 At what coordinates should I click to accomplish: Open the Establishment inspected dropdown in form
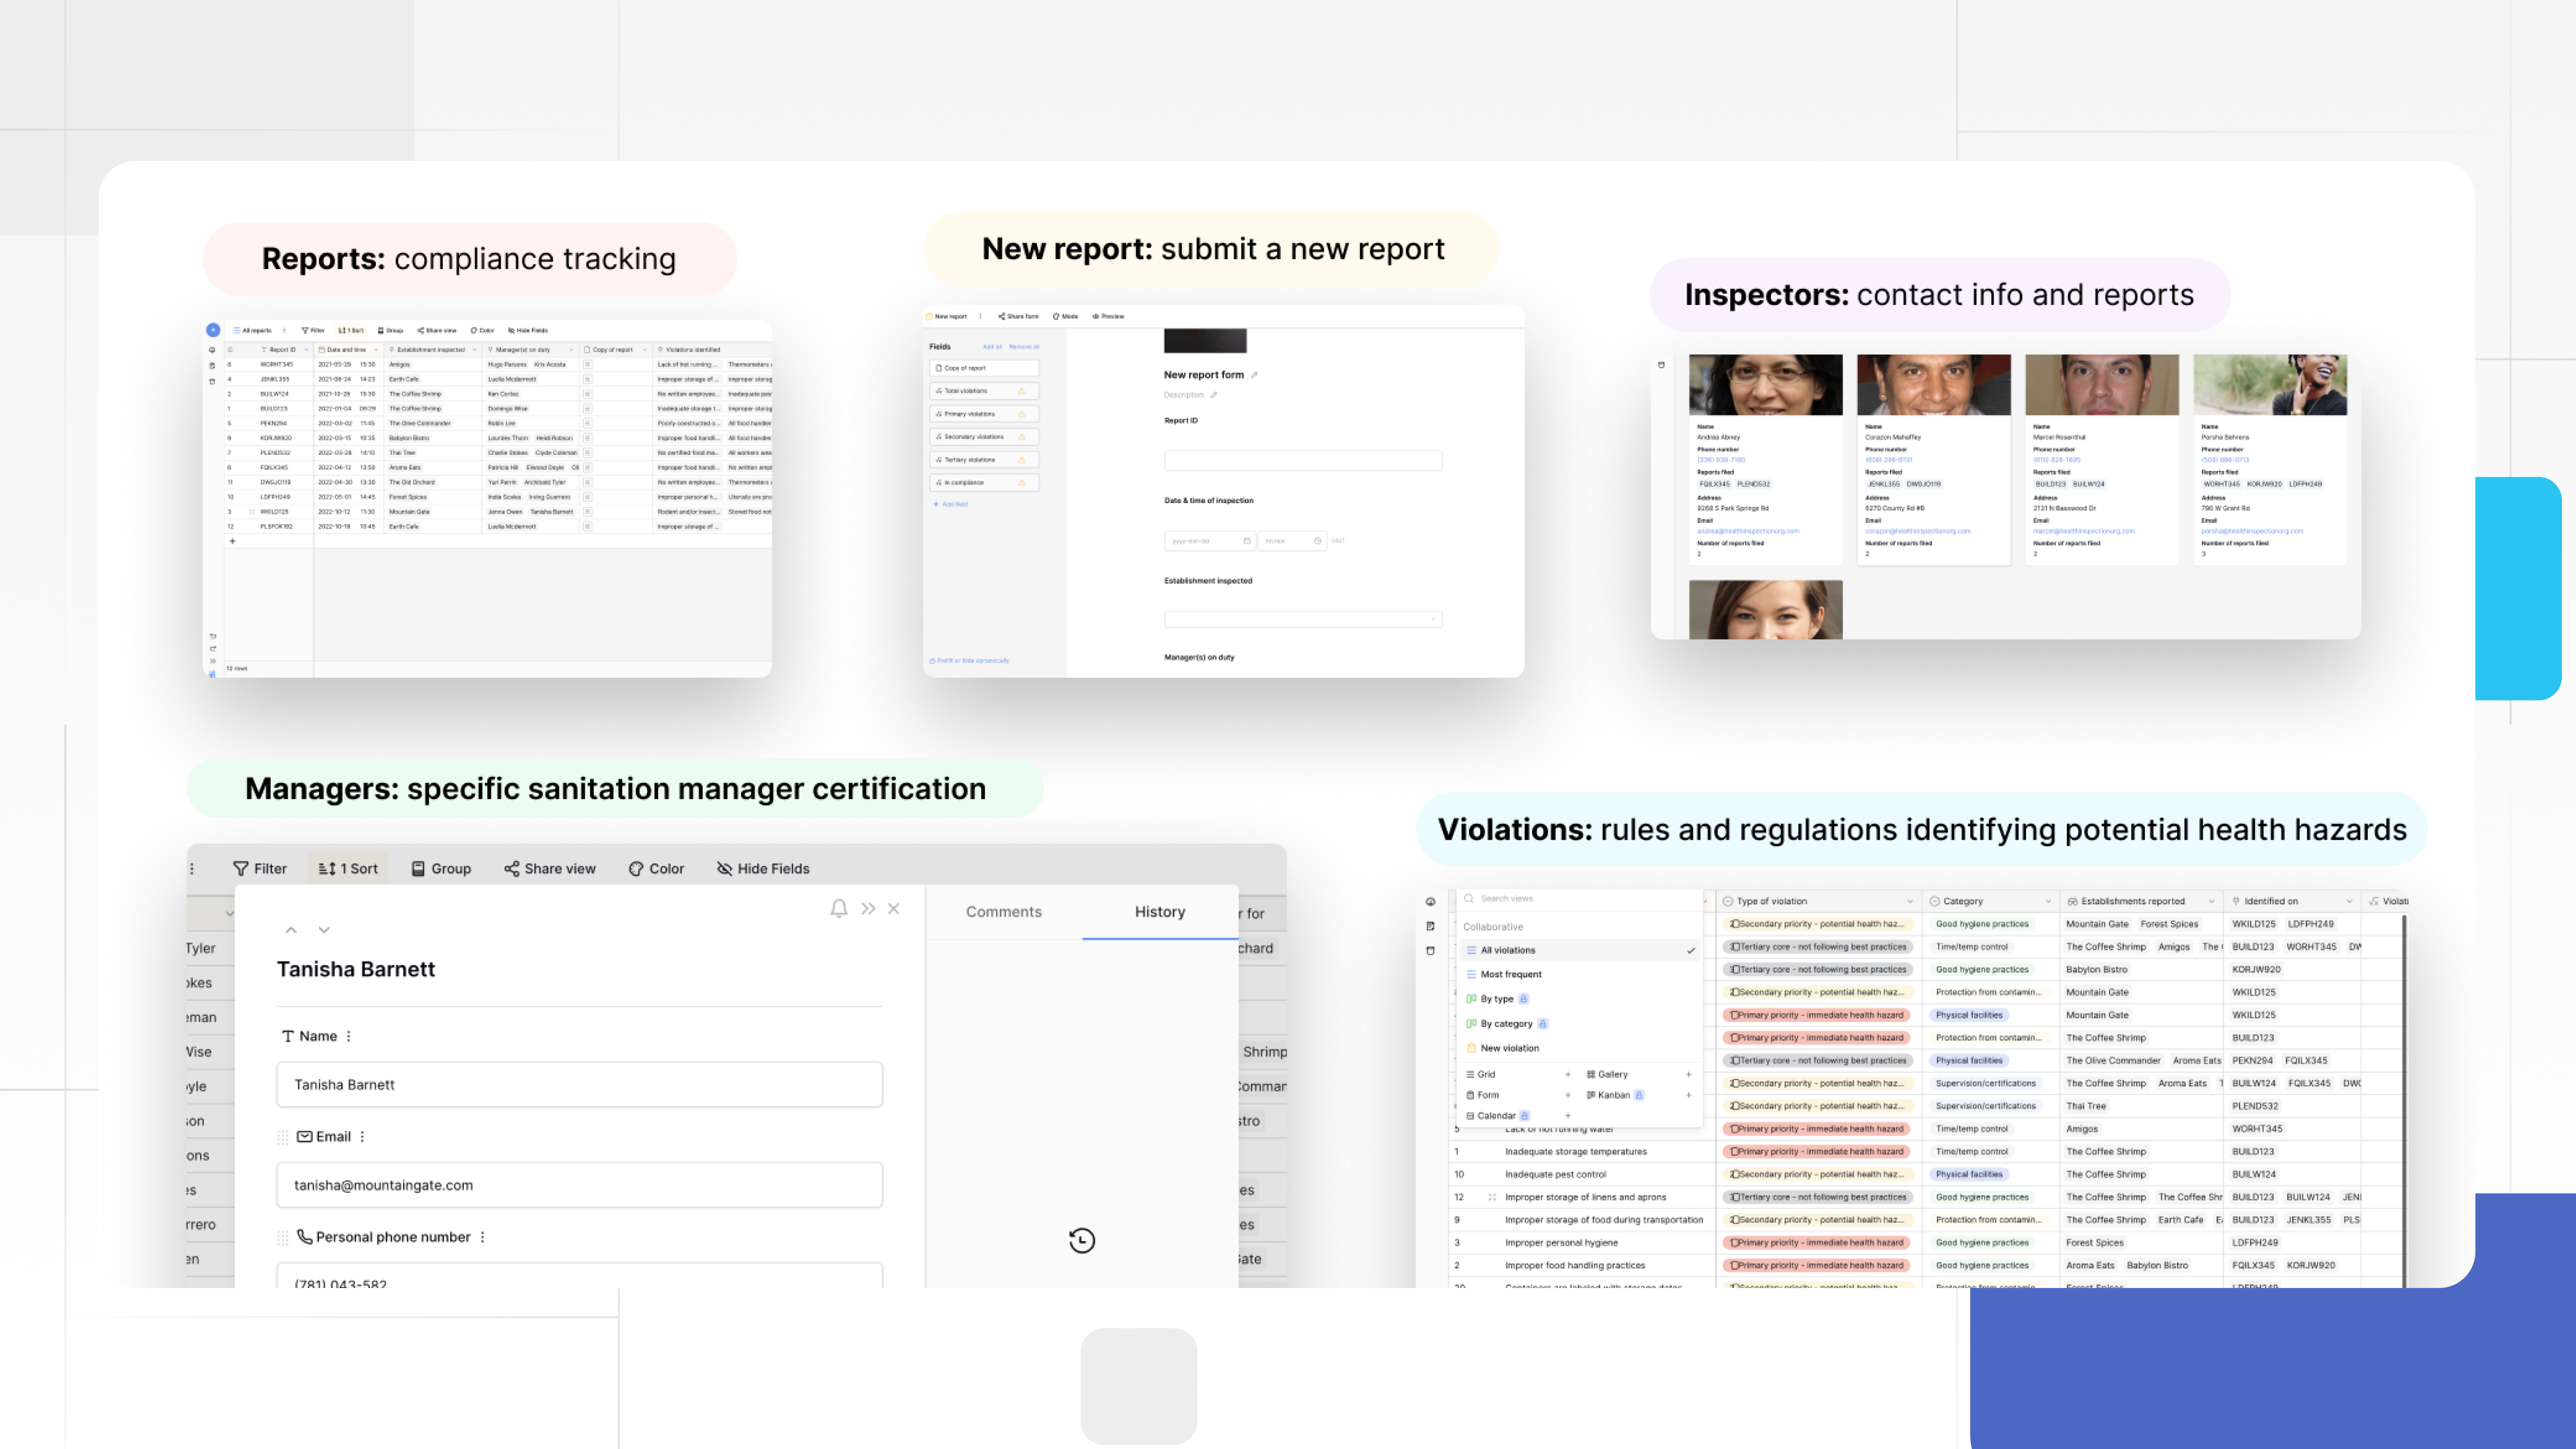(1303, 620)
